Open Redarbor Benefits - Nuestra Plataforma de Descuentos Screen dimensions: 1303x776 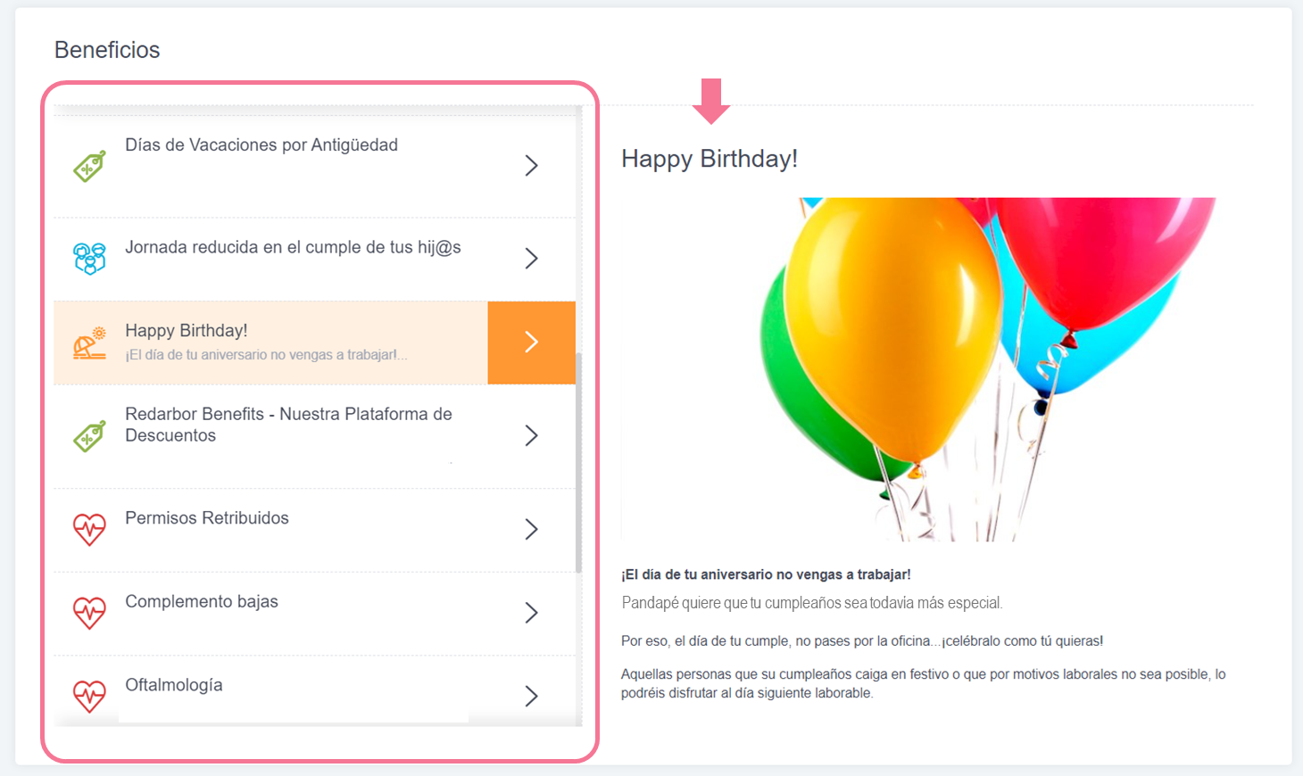(288, 425)
